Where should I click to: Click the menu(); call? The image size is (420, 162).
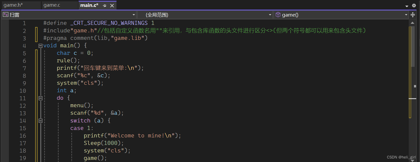click(x=82, y=106)
